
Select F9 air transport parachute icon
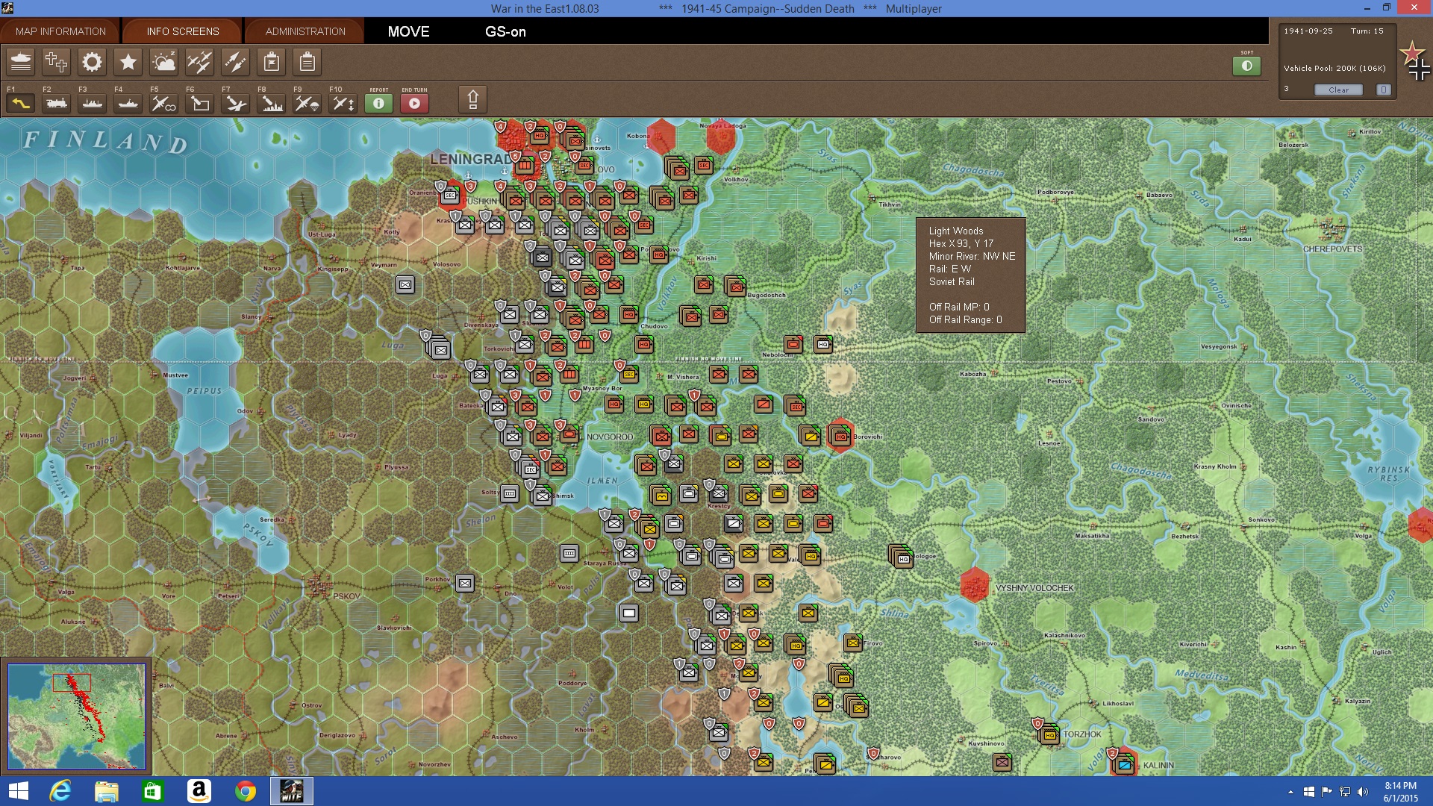pyautogui.click(x=307, y=103)
